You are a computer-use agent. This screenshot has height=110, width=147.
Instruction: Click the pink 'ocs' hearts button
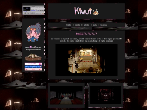pyautogui.click(x=33, y=69)
